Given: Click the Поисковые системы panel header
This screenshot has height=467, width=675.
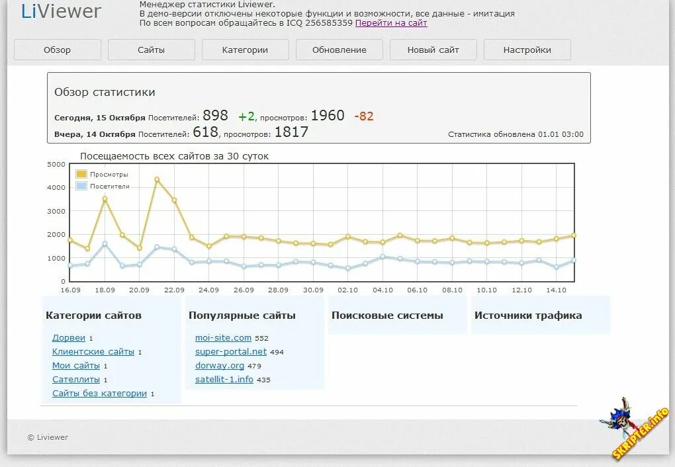Looking at the screenshot, I should pos(388,316).
